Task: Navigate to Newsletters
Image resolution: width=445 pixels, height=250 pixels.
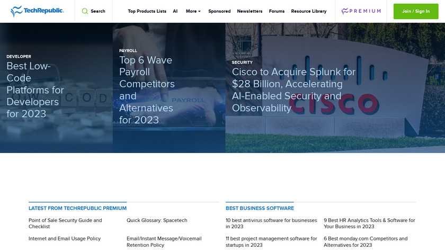Action: click(250, 11)
